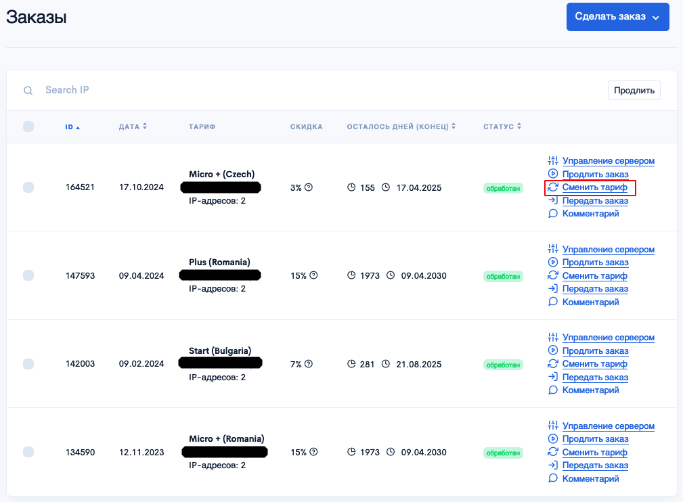This screenshot has width=683, height=502.
Task: Click the transfer arrow icon for order 147593
Action: tap(553, 288)
